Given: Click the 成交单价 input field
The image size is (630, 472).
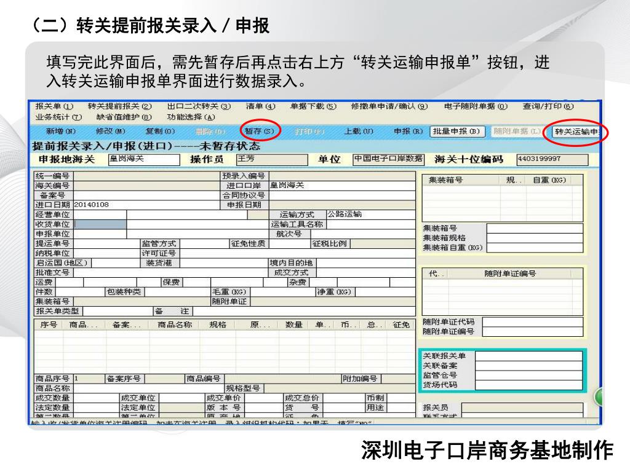Looking at the screenshot, I should [263, 398].
